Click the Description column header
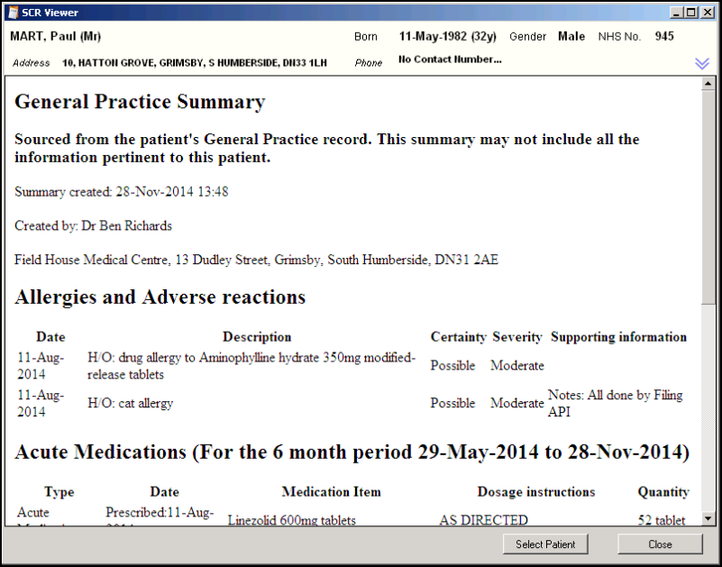The width and height of the screenshot is (722, 567). [x=257, y=337]
